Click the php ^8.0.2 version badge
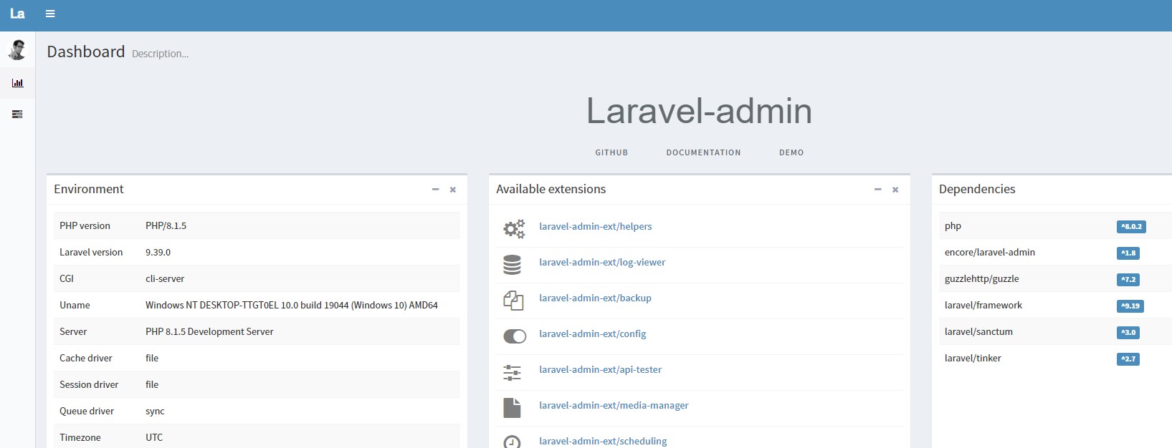 pos(1131,226)
